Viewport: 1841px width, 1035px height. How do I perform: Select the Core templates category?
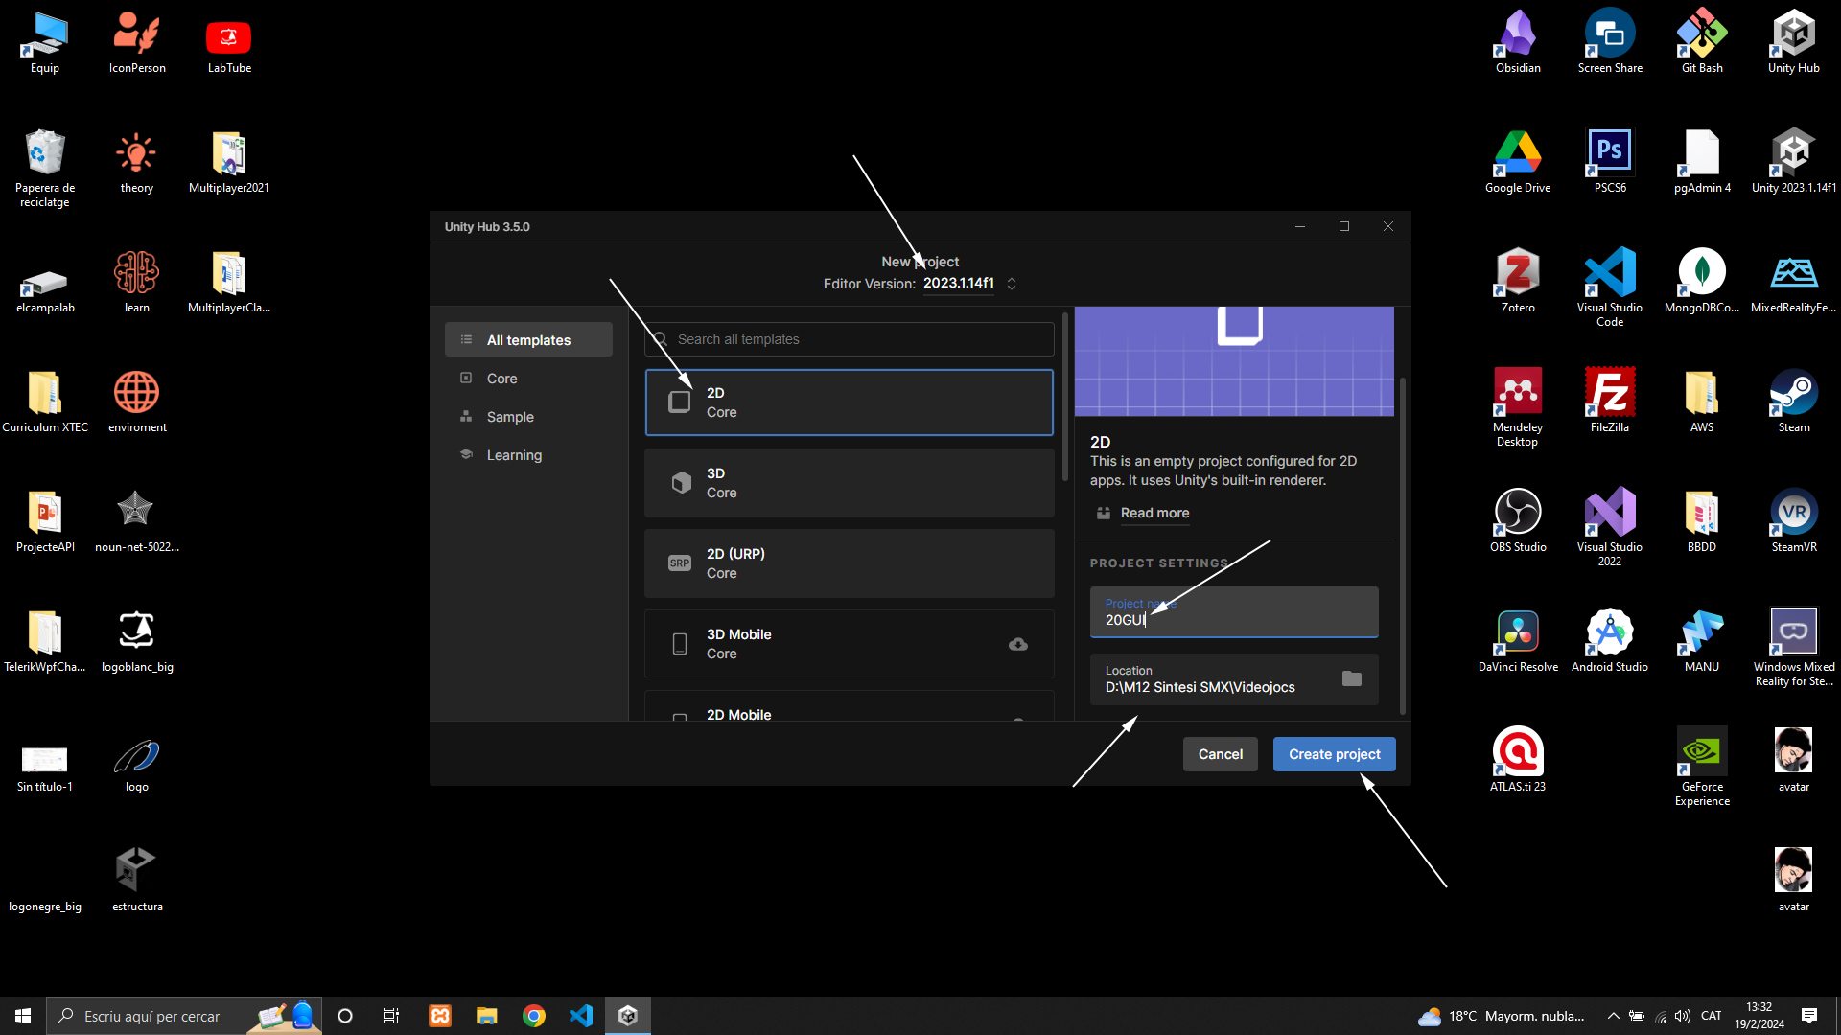(x=501, y=379)
